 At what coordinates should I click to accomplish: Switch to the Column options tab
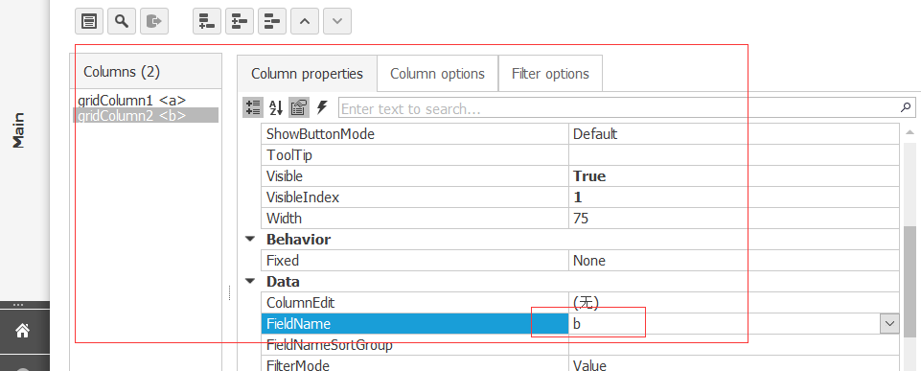pos(438,74)
